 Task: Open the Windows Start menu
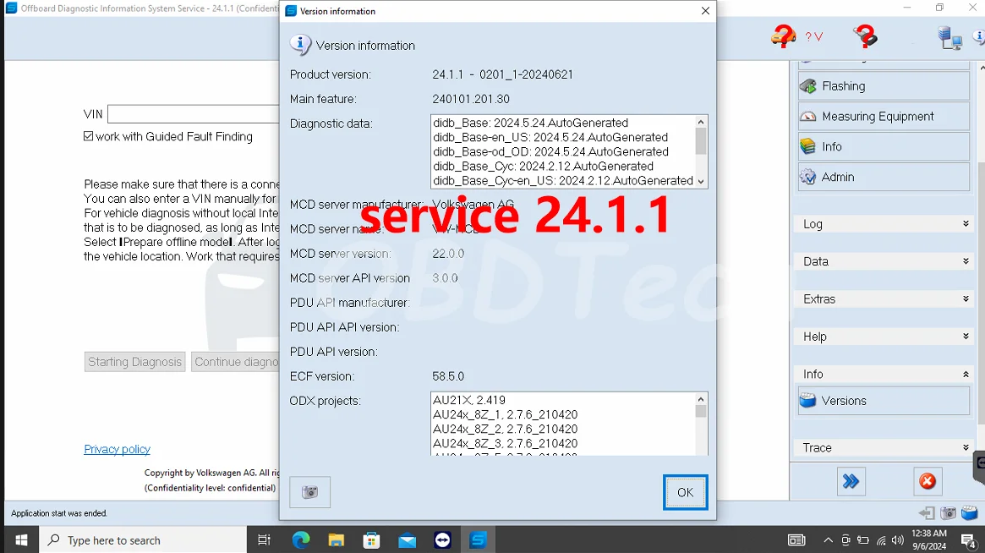coord(21,539)
